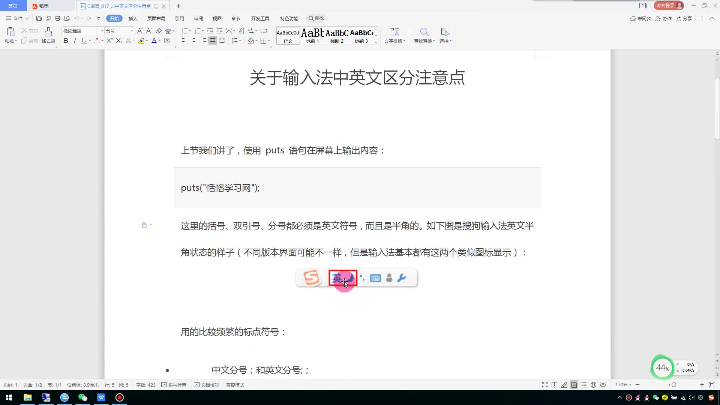This screenshot has height=405, width=720.
Task: Apply underline to the text
Action: (x=84, y=41)
